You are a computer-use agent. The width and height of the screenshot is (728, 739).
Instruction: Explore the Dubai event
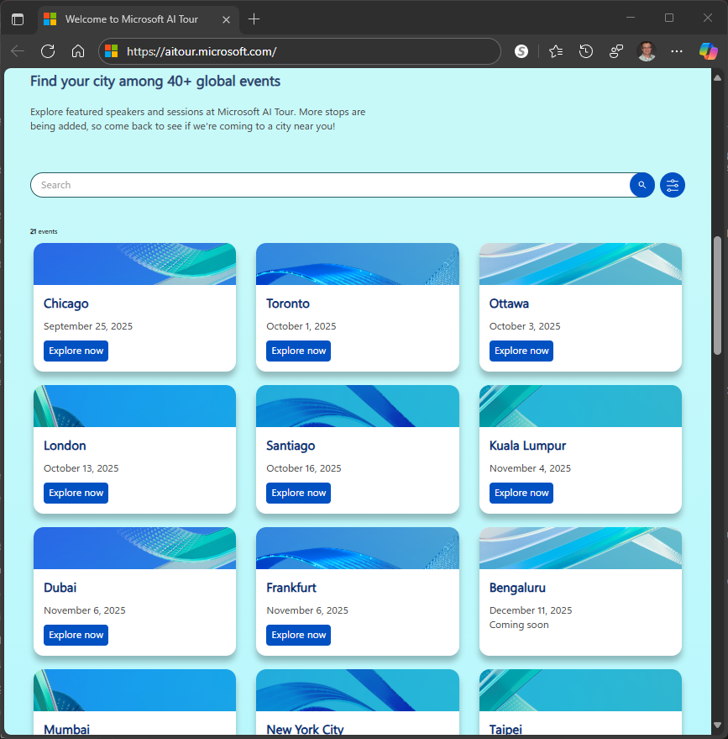[76, 635]
